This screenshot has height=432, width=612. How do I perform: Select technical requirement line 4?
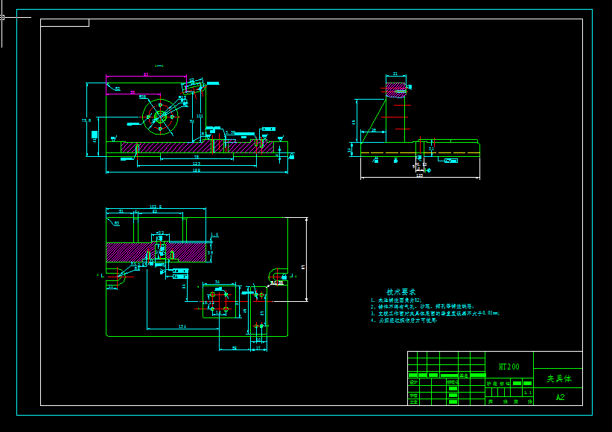pyautogui.click(x=404, y=320)
